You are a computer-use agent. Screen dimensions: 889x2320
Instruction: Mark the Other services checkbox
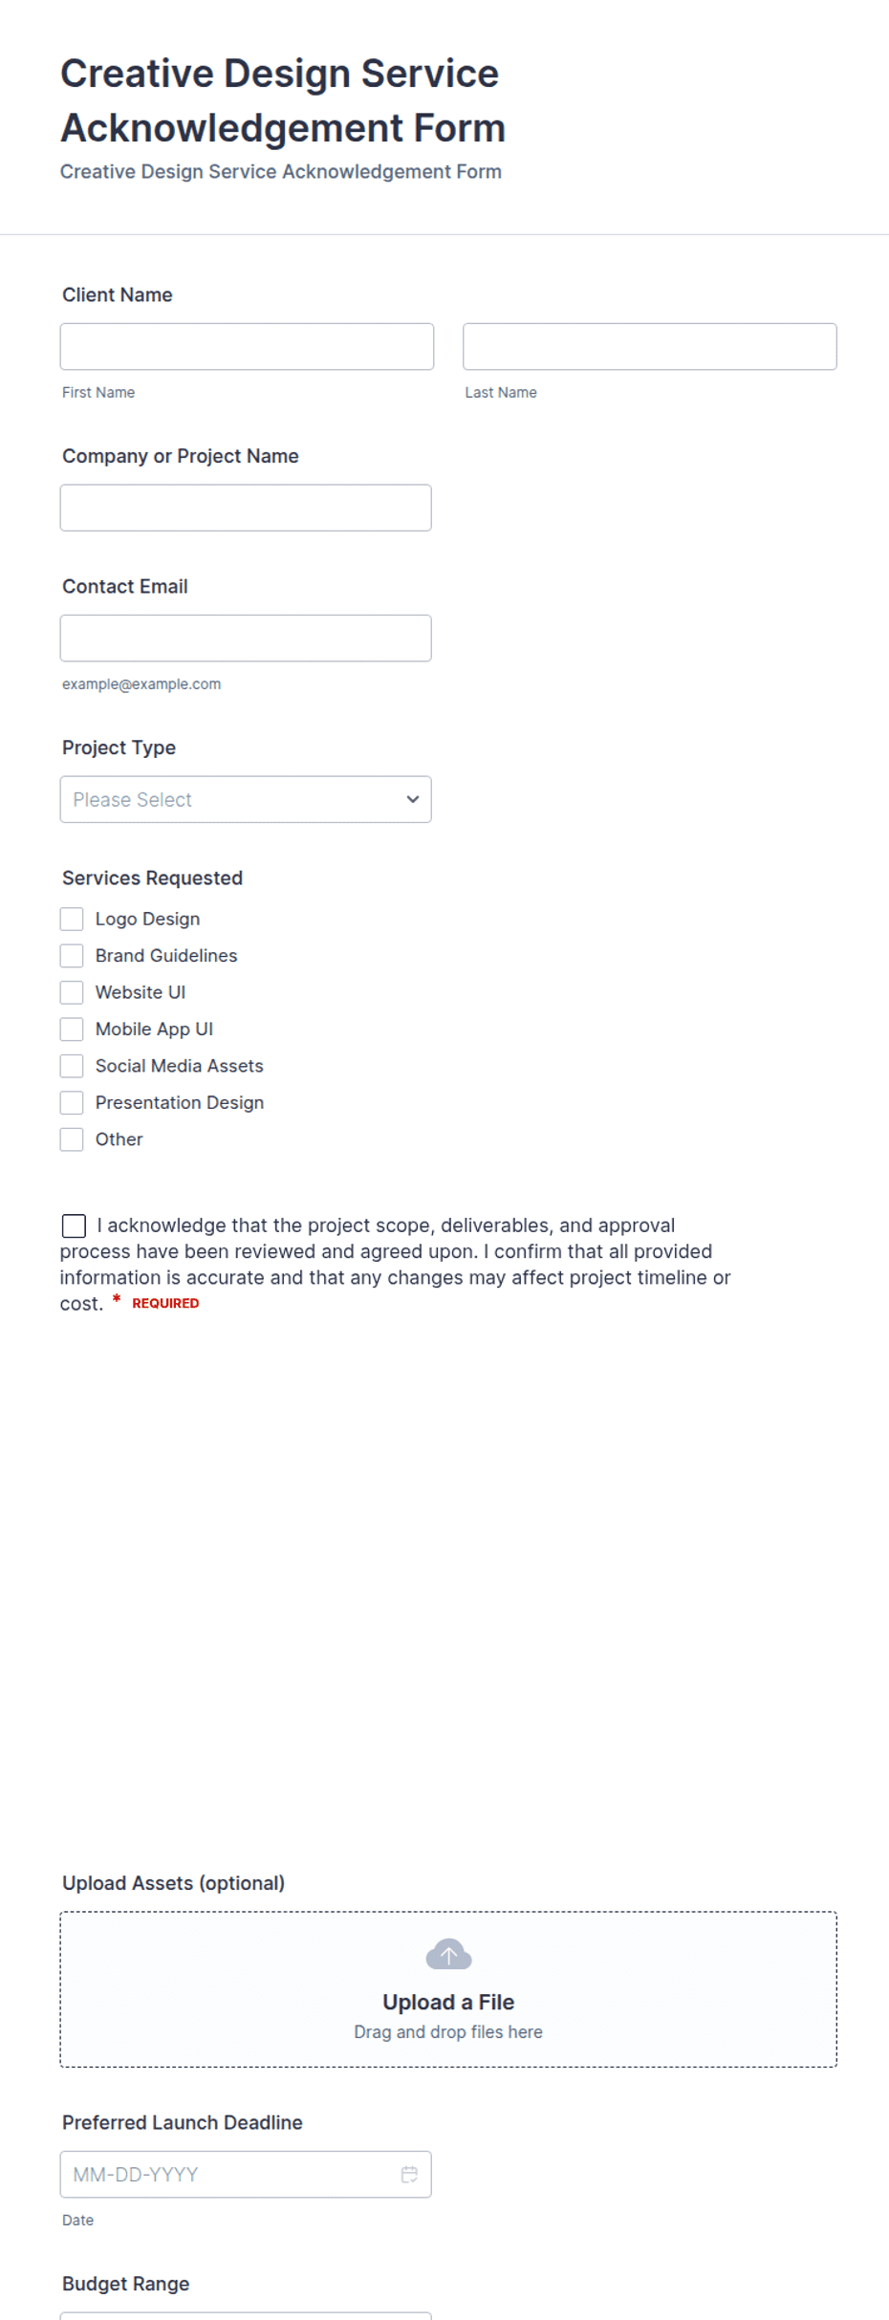72,1139
